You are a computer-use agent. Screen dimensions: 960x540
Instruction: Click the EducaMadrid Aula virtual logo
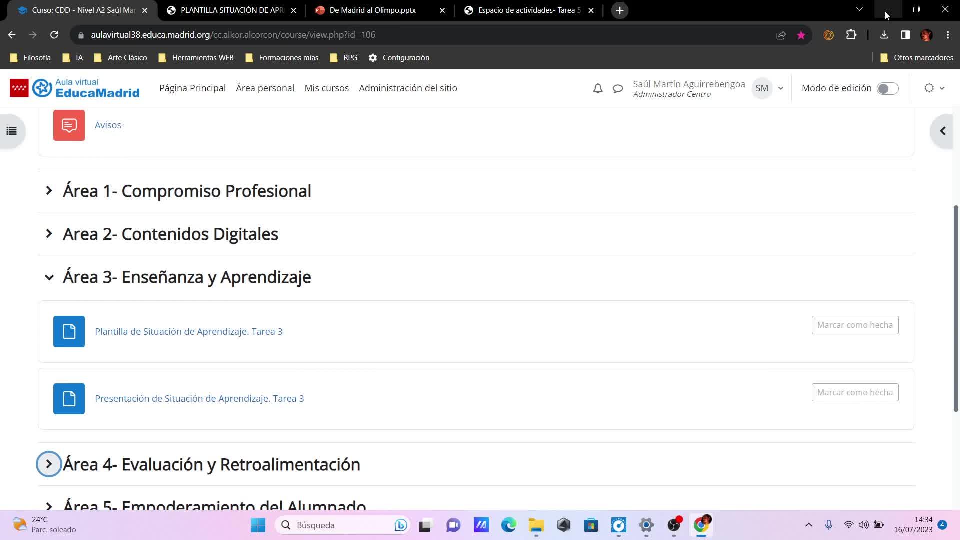click(75, 88)
